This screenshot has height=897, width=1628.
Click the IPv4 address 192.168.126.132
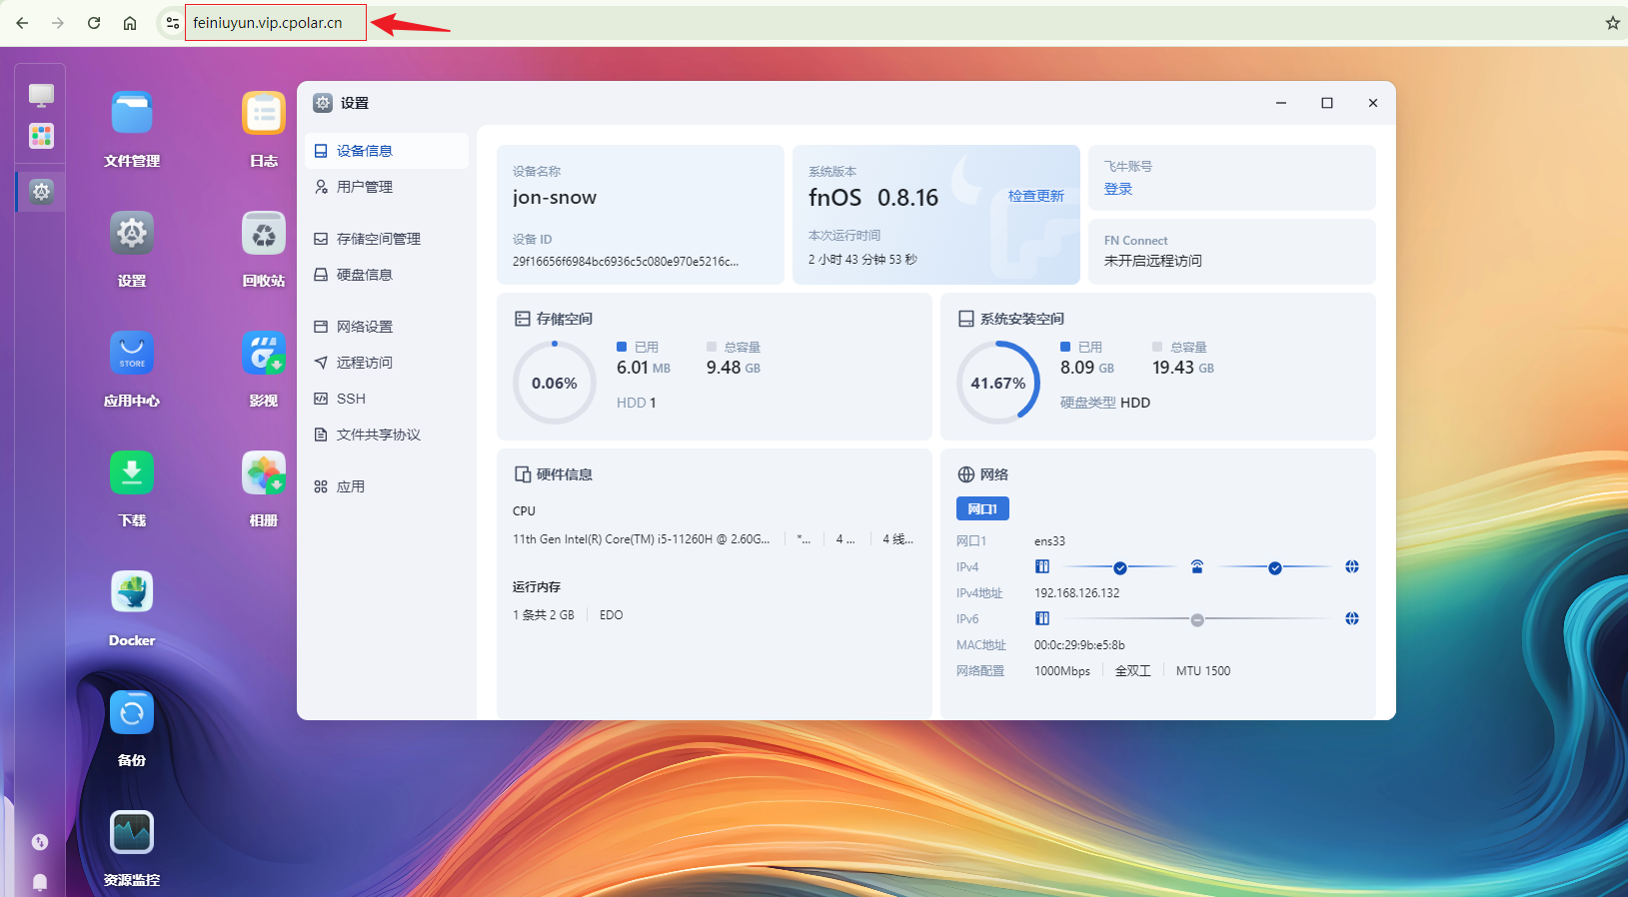pos(1077,593)
